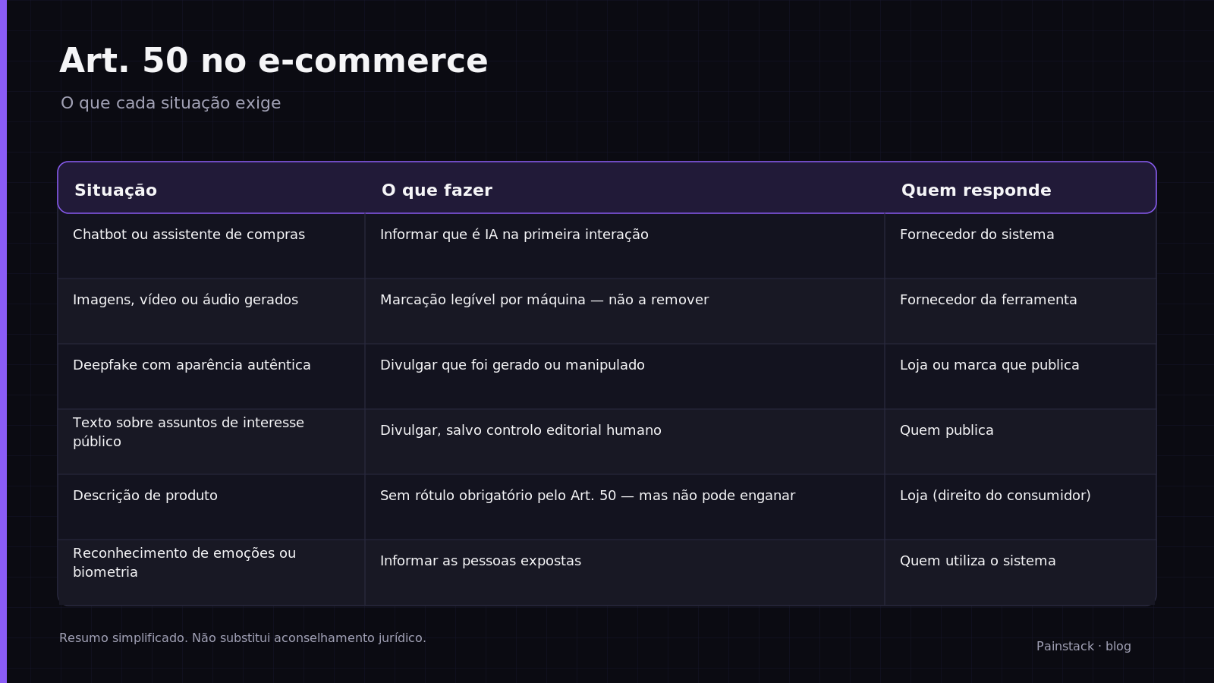The image size is (1214, 683).
Task: Select cell 'Loja (direito do consumidor)'
Action: [x=1021, y=507]
